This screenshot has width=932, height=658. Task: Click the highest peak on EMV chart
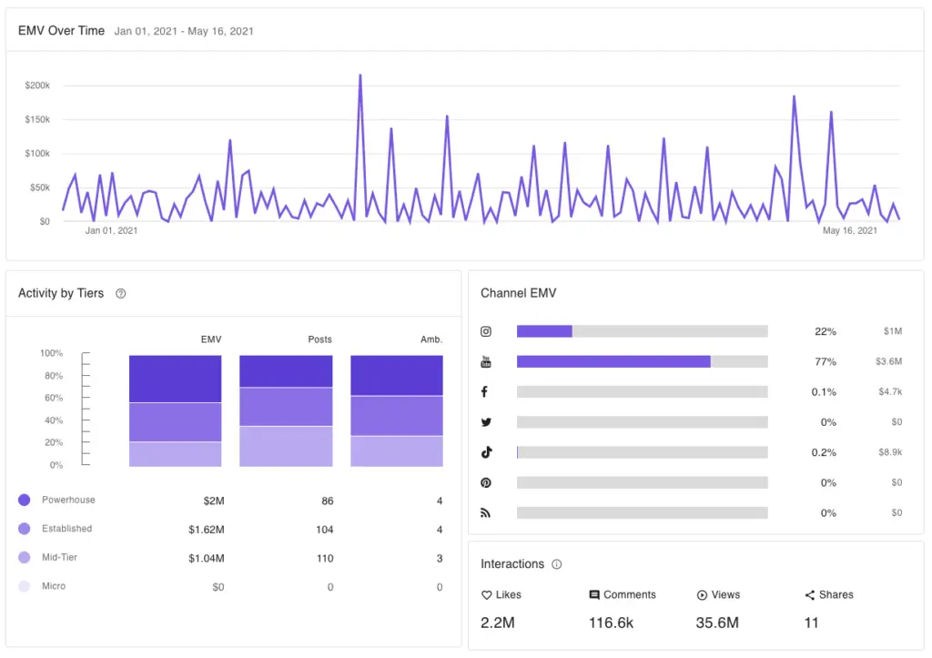360,76
